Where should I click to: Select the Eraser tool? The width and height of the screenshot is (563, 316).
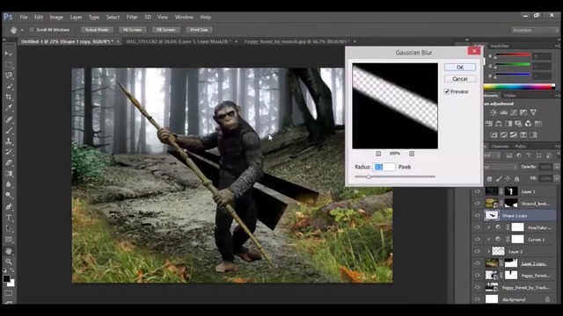point(9,162)
